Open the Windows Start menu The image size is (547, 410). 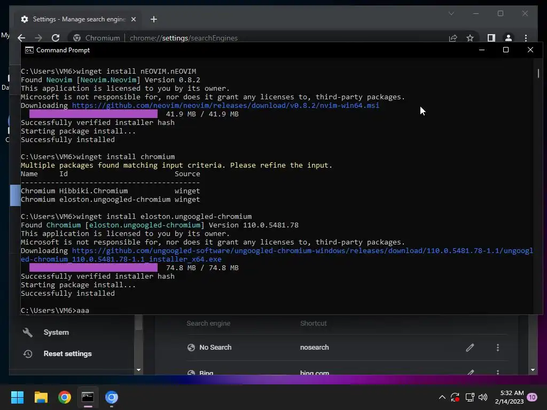pyautogui.click(x=17, y=397)
